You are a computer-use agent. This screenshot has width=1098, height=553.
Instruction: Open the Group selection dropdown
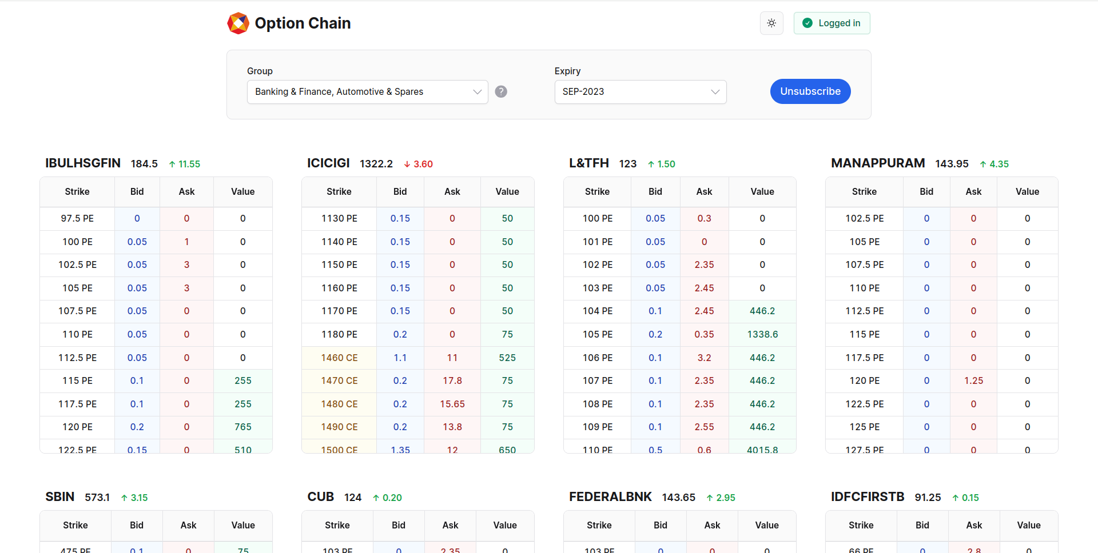click(x=367, y=91)
